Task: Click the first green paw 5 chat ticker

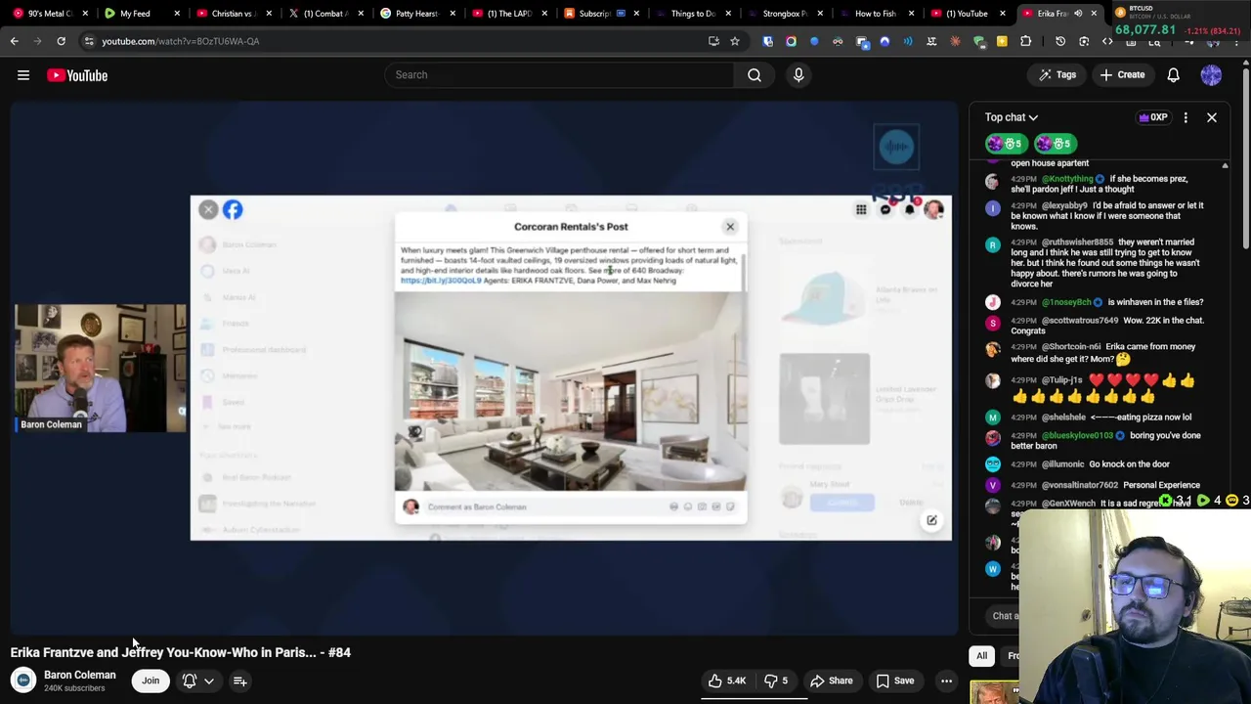Action: click(x=1006, y=144)
